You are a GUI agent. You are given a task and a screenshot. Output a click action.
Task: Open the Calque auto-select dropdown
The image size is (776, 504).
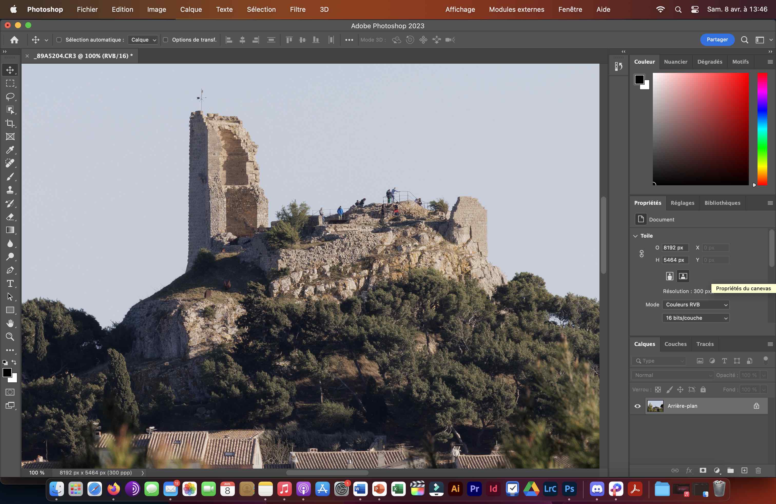coord(143,40)
